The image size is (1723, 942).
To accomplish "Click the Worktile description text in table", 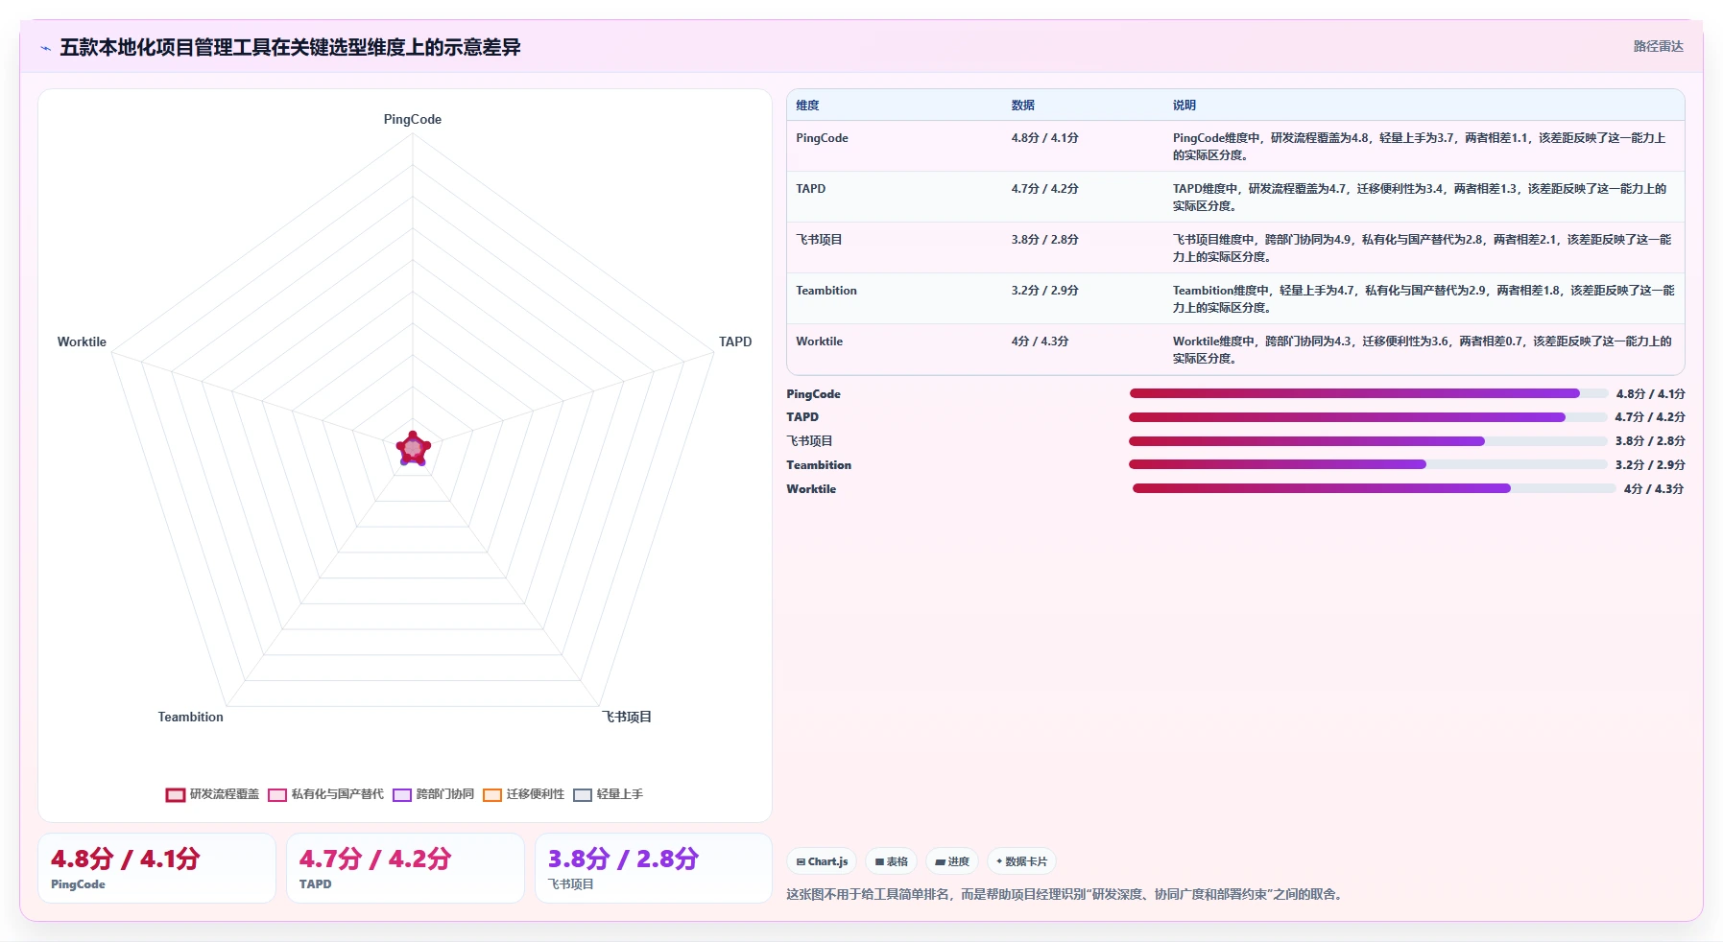I will point(1422,349).
